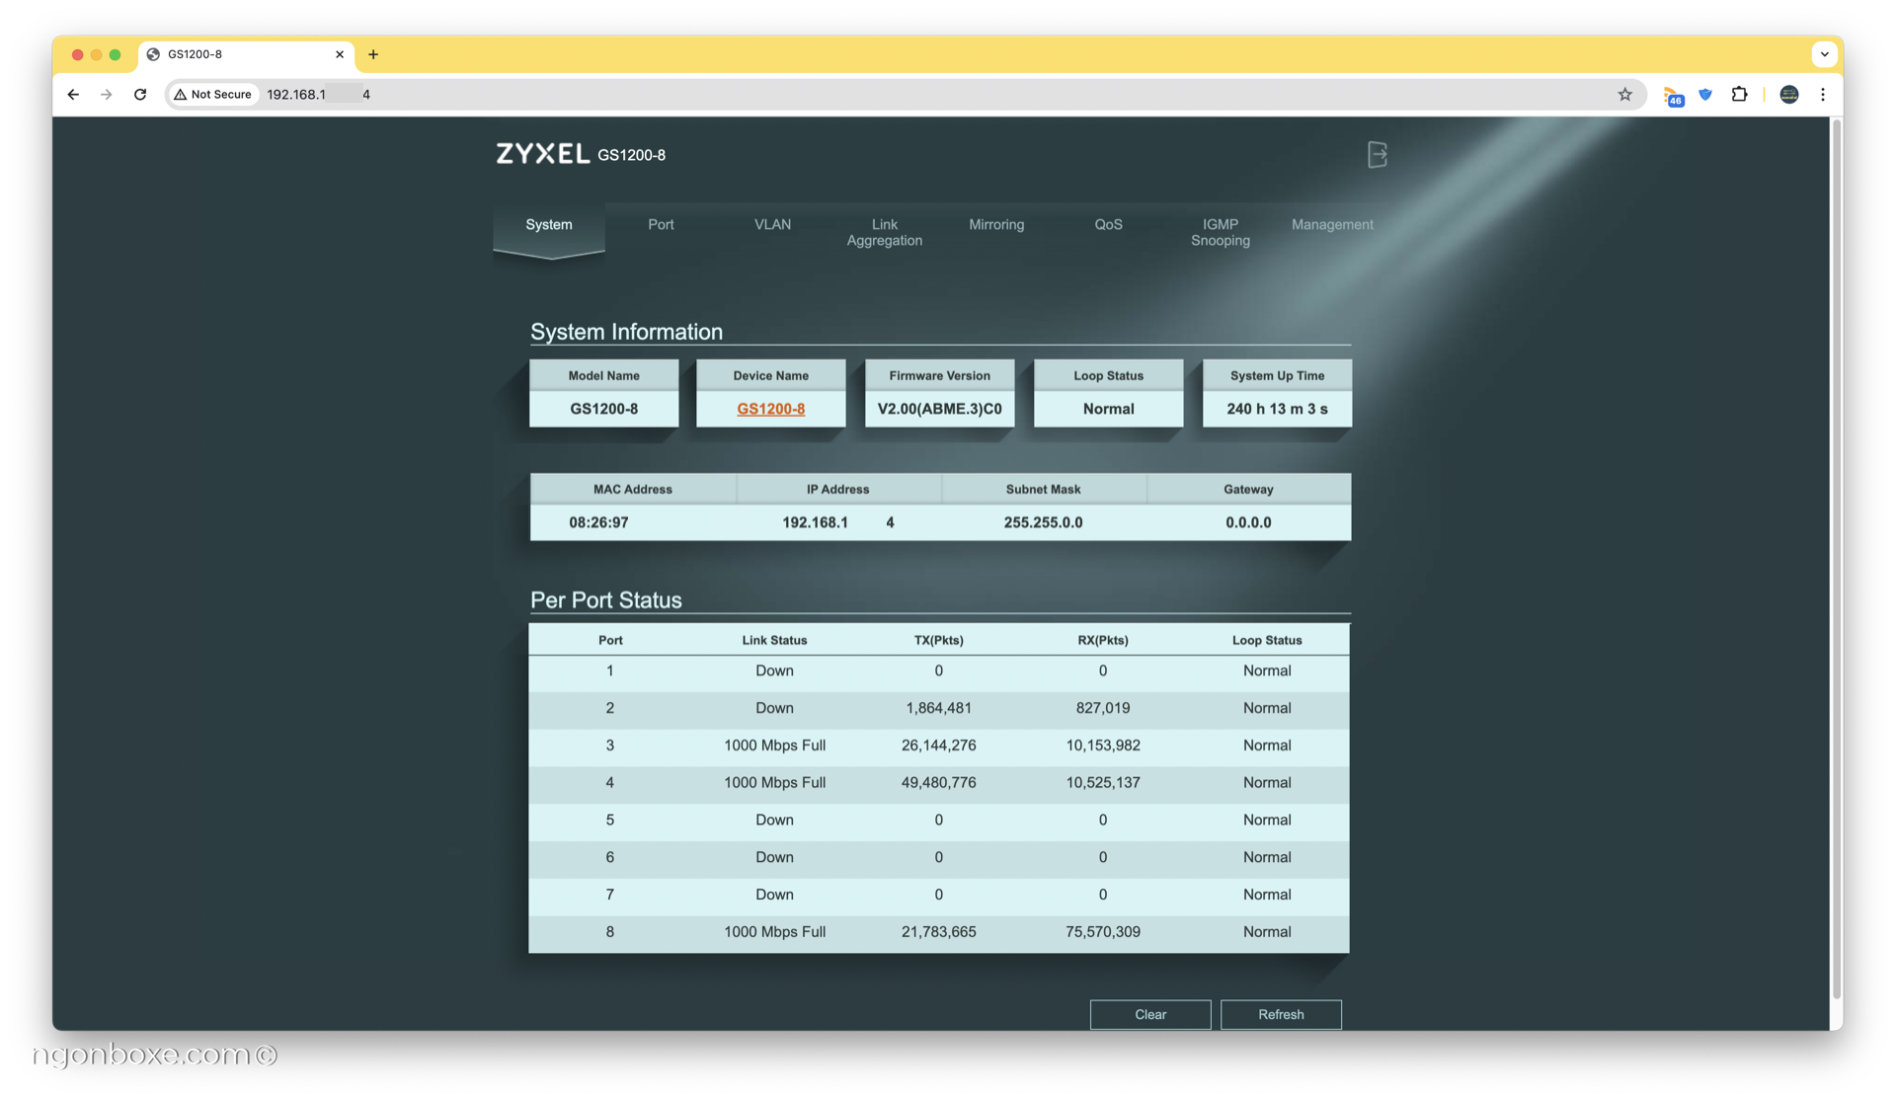Select firmware version V2.00(ABME.3)C0 text
The height and width of the screenshot is (1100, 1896).
click(x=939, y=409)
